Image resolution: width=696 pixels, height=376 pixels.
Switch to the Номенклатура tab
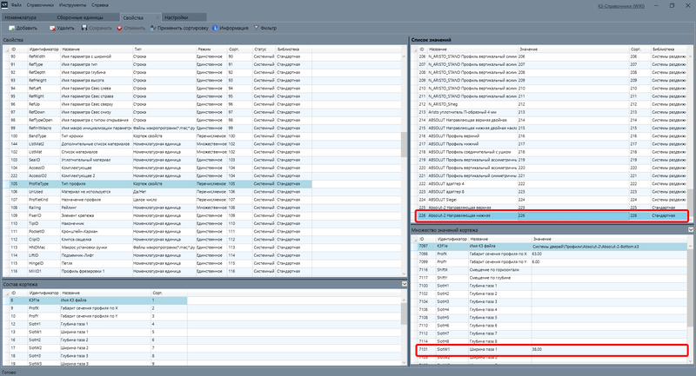click(21, 17)
